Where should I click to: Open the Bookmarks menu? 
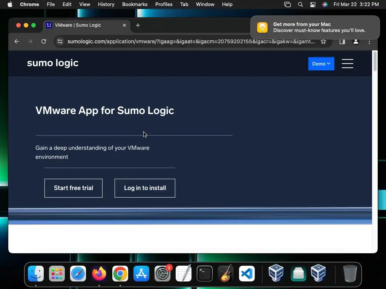click(x=135, y=4)
